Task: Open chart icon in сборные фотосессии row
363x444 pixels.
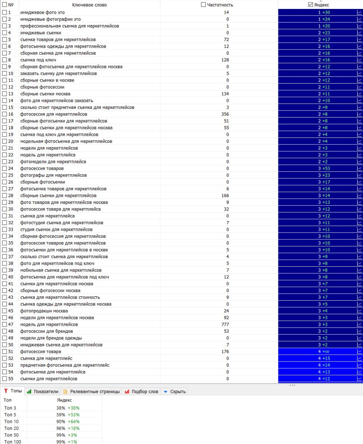Action: point(359,87)
